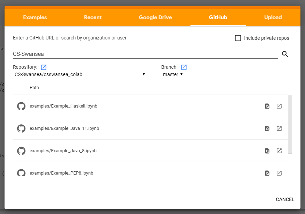Switch to the Recent tab
Image resolution: width=305 pixels, height=214 pixels.
[93, 17]
